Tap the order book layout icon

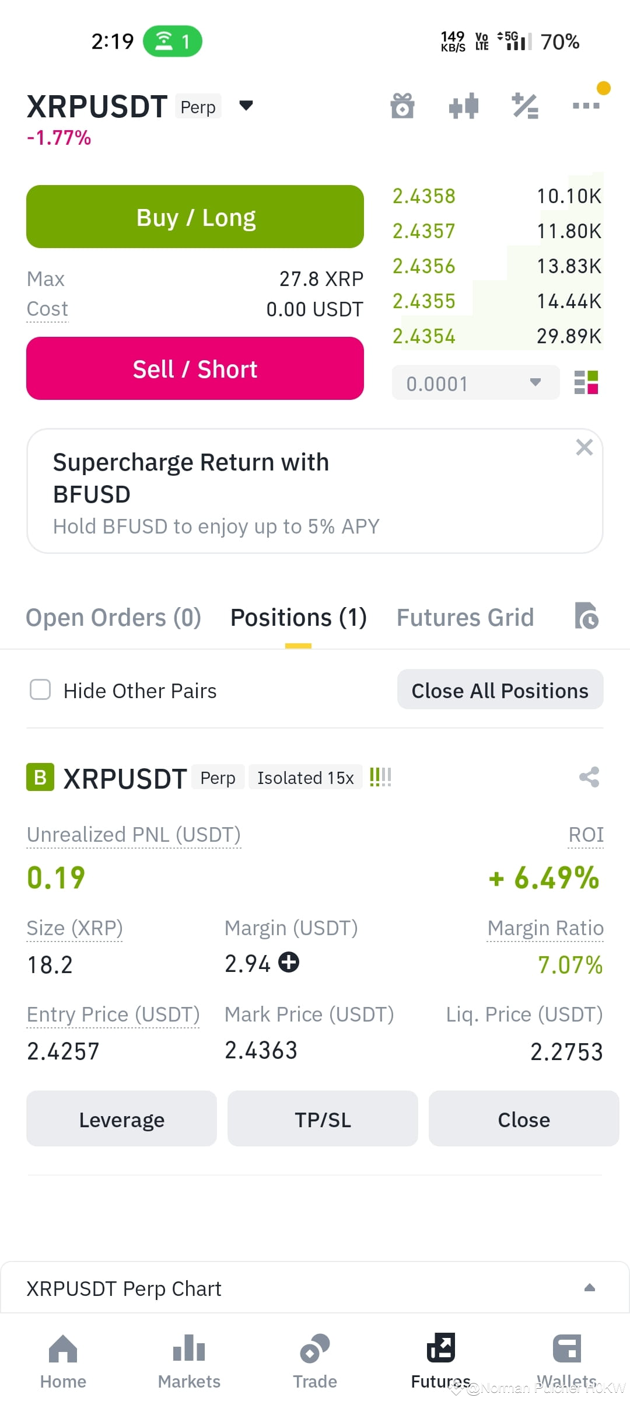[x=586, y=383]
